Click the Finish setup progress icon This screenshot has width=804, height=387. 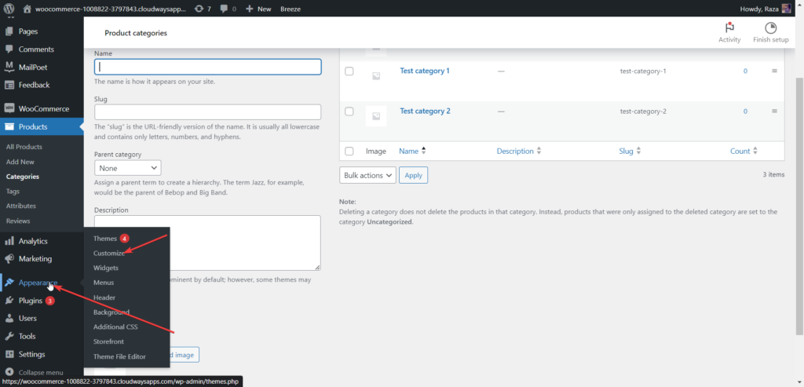point(770,28)
